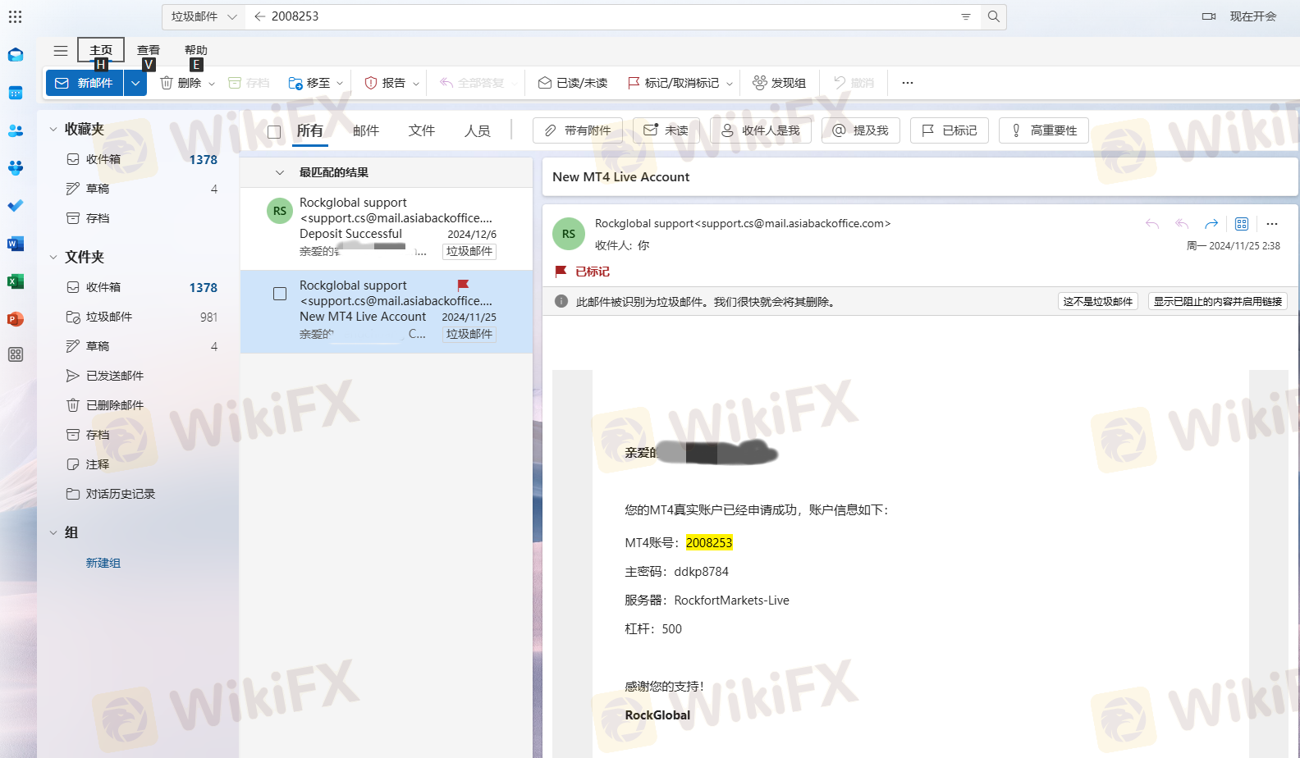Click the search magnifier icon
The image size is (1300, 758).
tap(994, 16)
